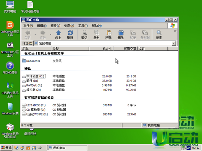Open the 后退 history dropdown arrow
Viewport: 202px width, 151px height.
[35, 35]
